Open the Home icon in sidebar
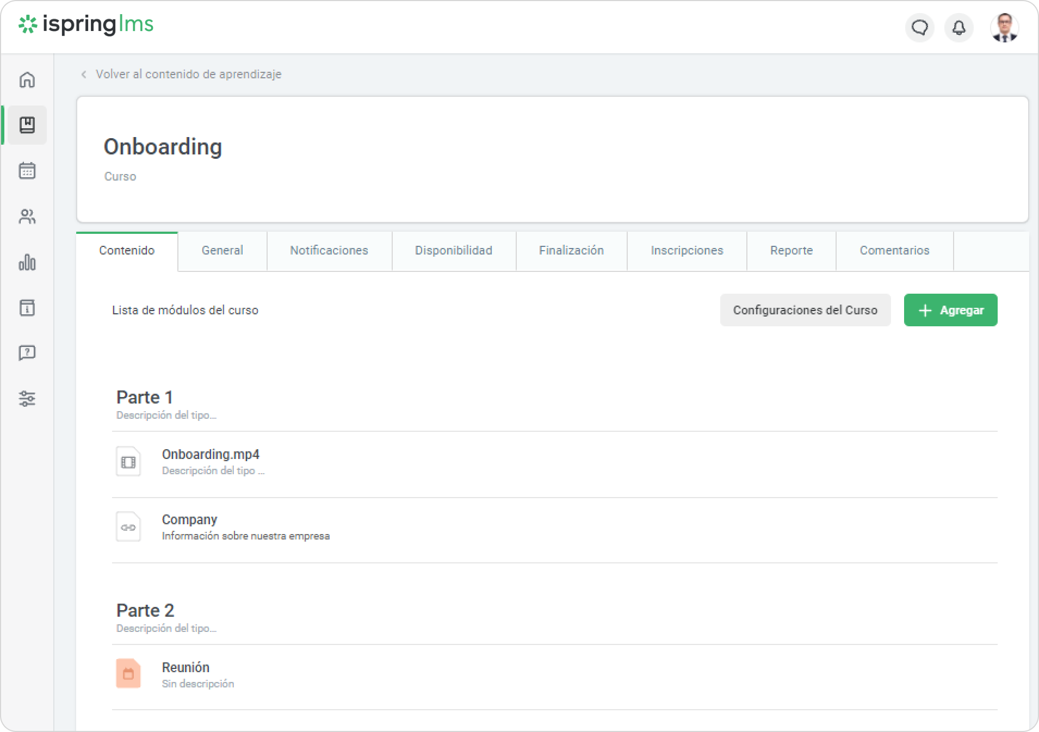The height and width of the screenshot is (732, 1039). 27,80
